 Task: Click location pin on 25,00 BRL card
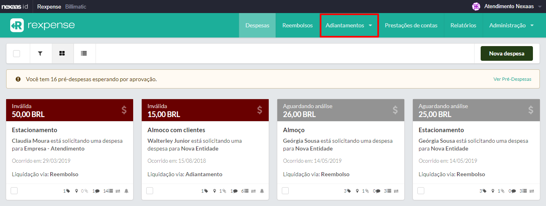click(x=493, y=191)
